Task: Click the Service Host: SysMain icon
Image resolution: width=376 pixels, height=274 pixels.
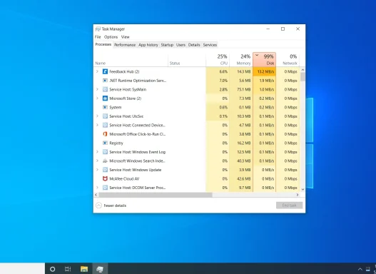Action: (x=105, y=89)
